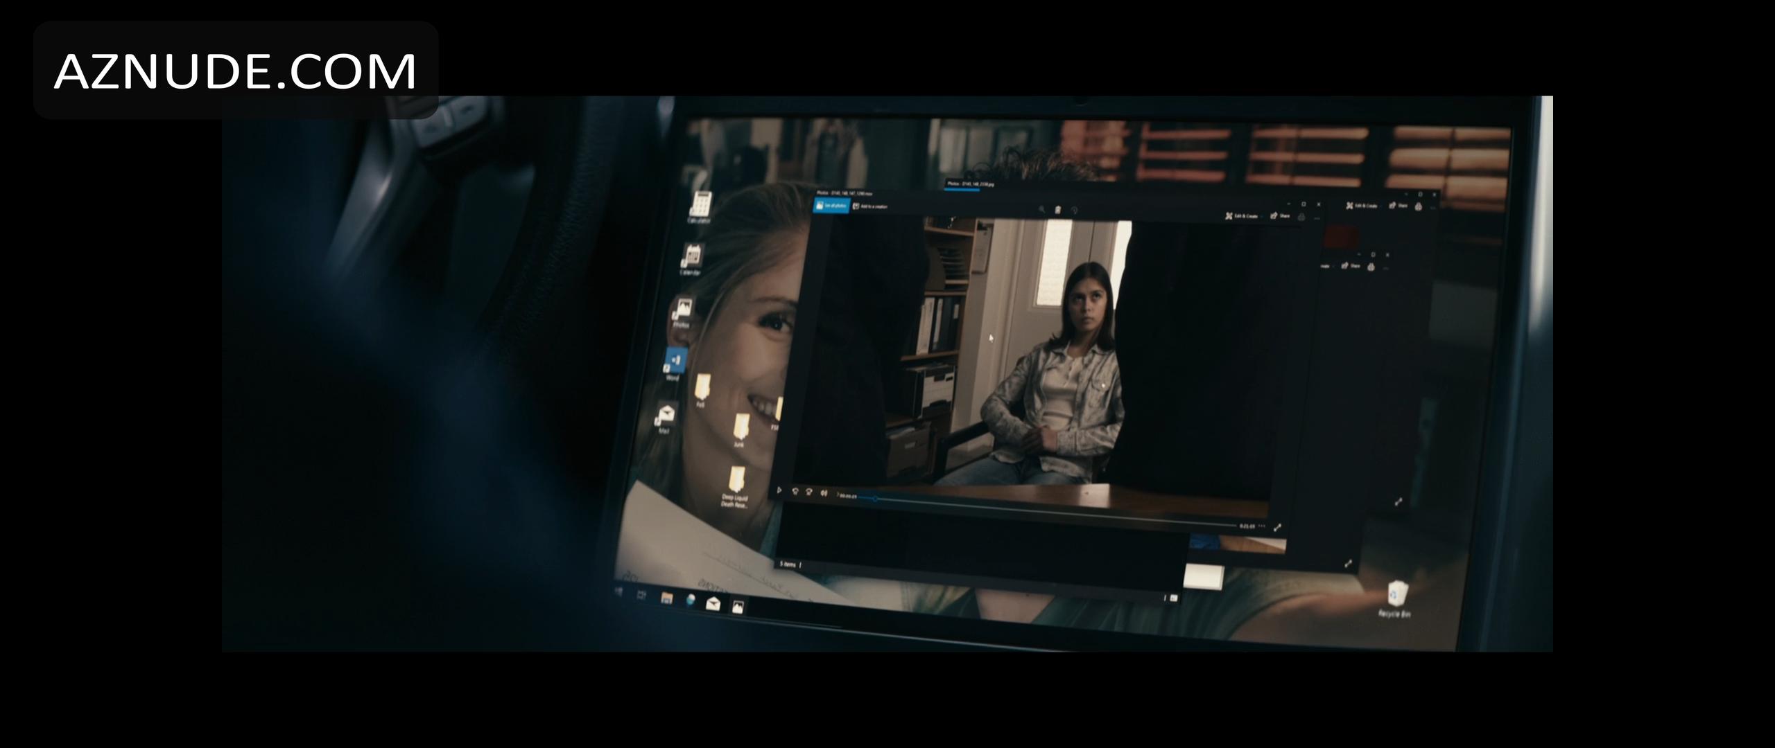Screen dimensions: 1775x748
Task: Click Add to a creation
Action: [869, 206]
